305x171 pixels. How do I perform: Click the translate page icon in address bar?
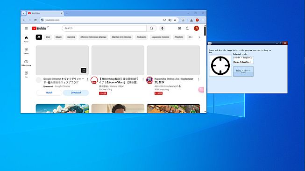[170, 20]
